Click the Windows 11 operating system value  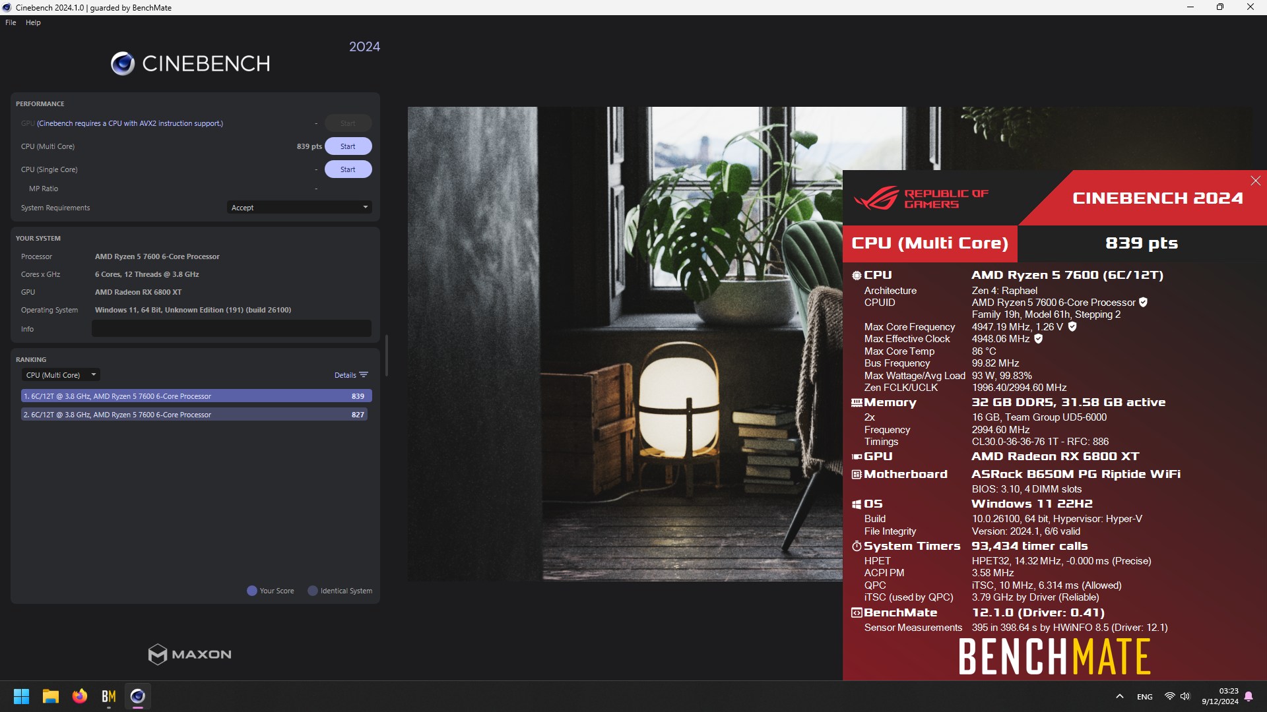193,310
